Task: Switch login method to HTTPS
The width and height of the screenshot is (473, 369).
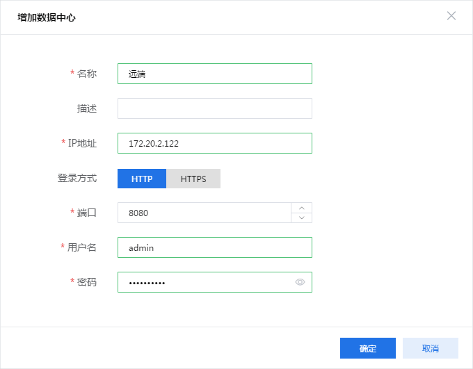Action: tap(193, 179)
